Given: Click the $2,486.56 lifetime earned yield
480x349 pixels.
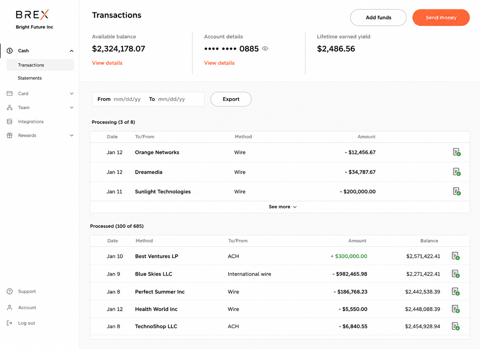Looking at the screenshot, I should pos(336,49).
